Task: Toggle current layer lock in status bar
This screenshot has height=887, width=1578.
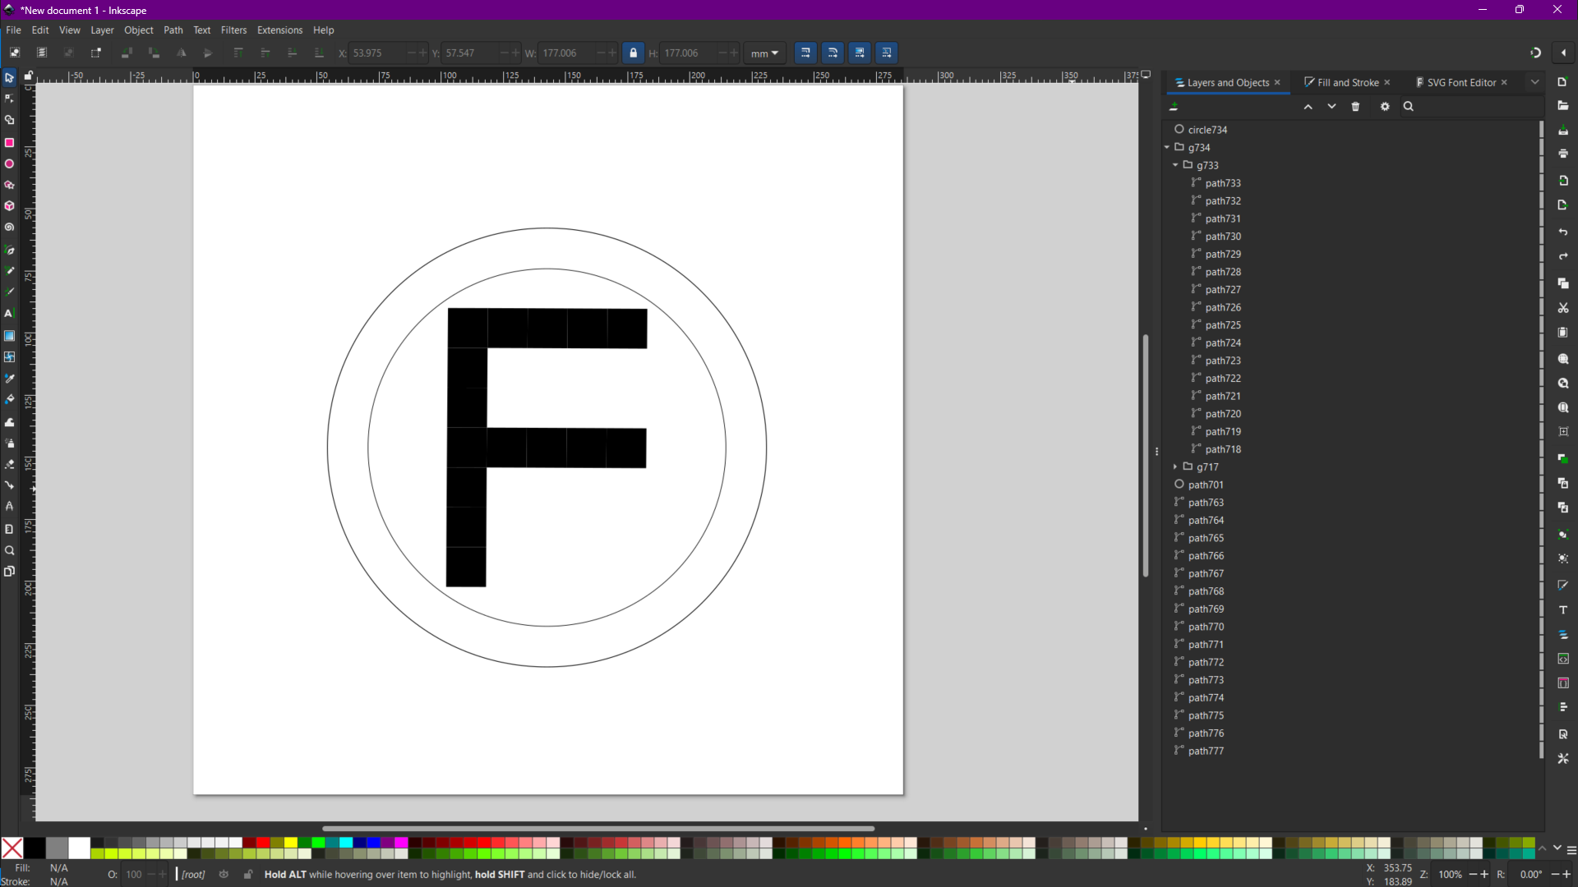Action: pyautogui.click(x=247, y=875)
